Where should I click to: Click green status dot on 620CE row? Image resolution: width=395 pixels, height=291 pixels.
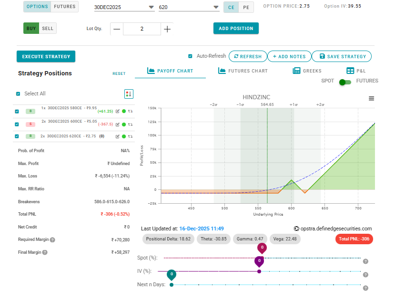click(x=124, y=136)
